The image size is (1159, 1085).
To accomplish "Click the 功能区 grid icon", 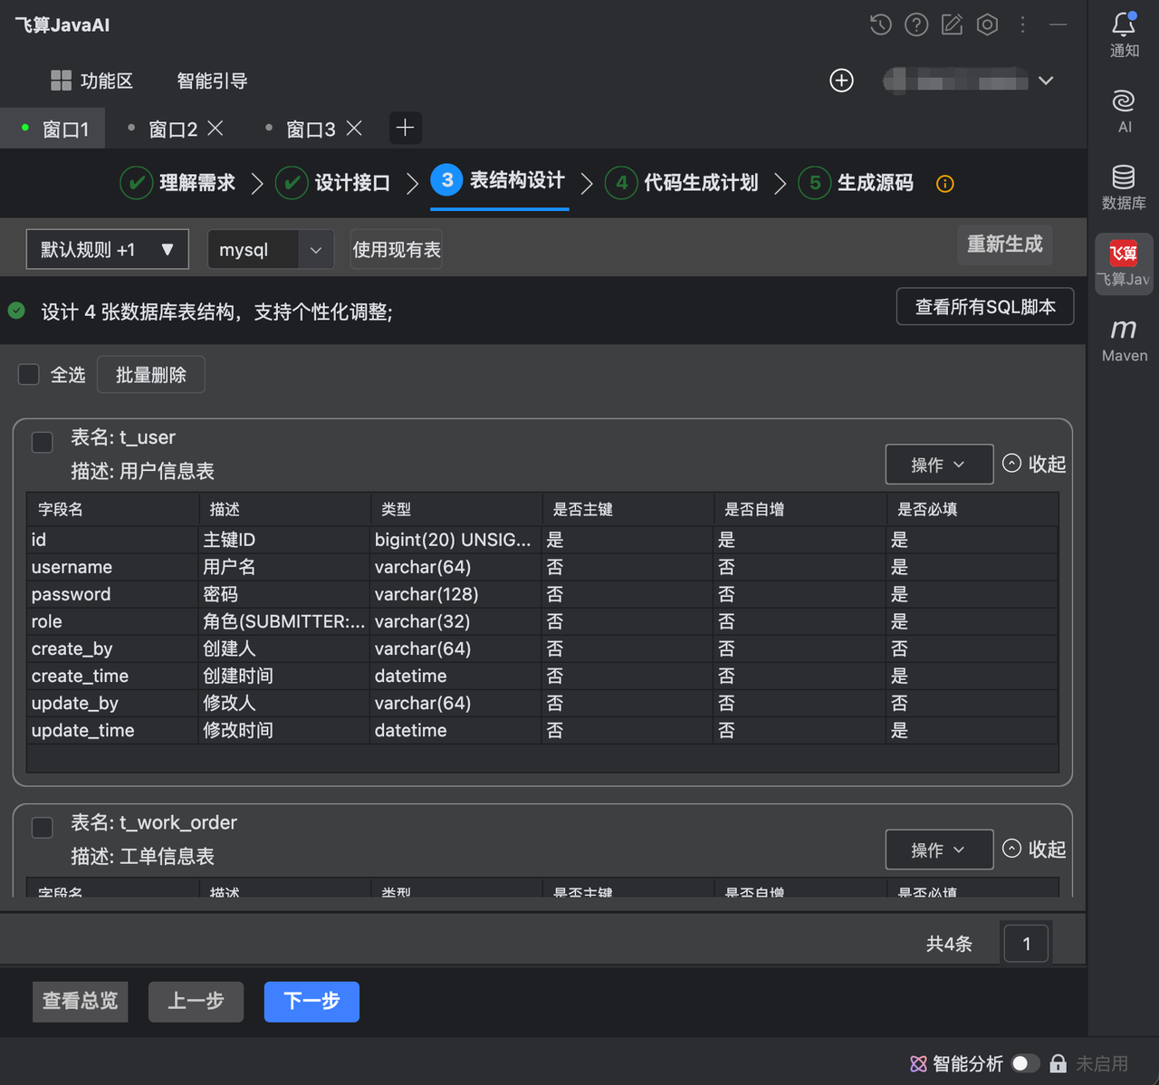I will pos(61,81).
